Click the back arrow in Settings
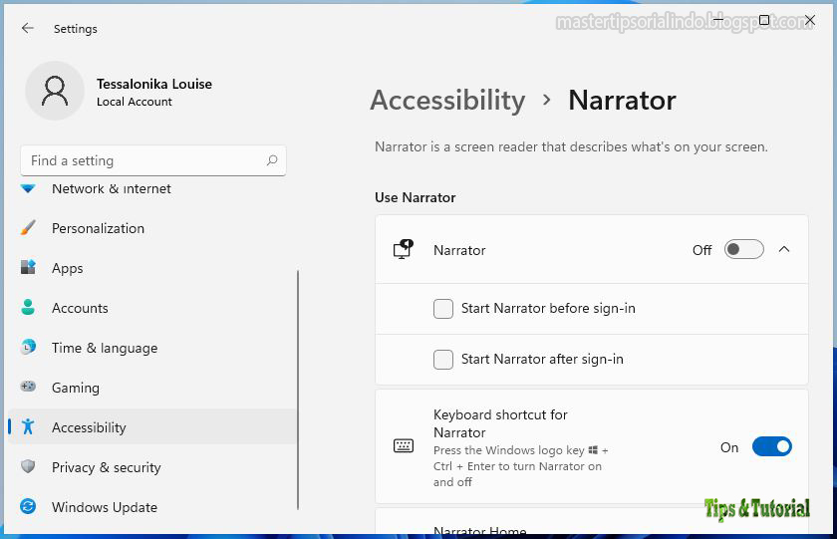The width and height of the screenshot is (837, 539). 27,29
